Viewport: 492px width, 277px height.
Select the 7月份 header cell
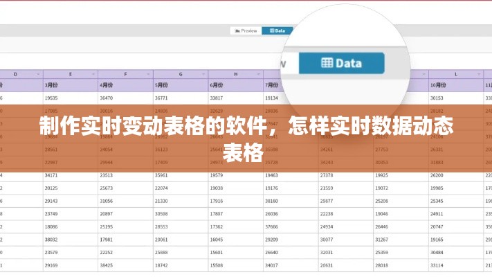(x=272, y=85)
